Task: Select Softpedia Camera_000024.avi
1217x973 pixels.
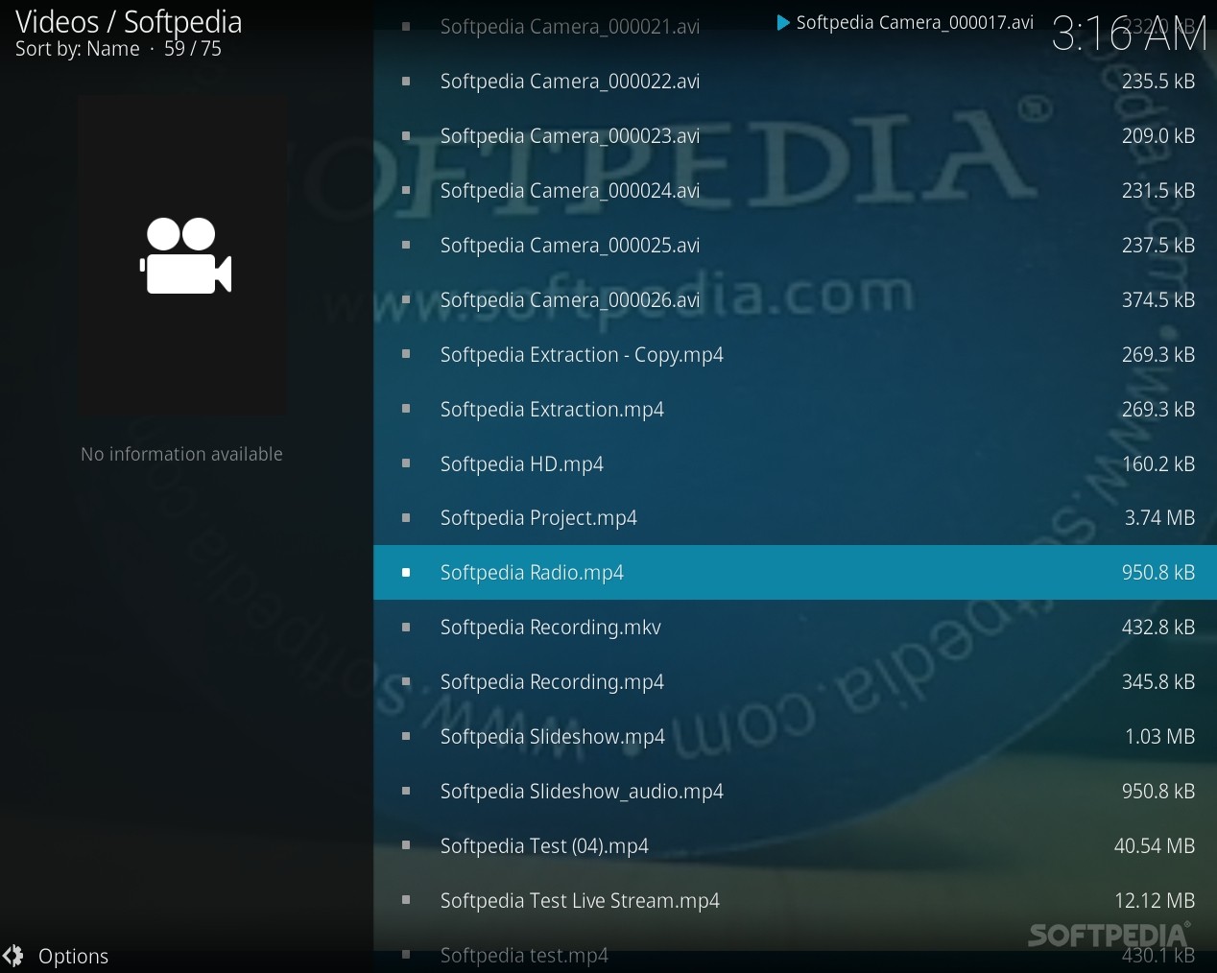Action: pos(795,191)
